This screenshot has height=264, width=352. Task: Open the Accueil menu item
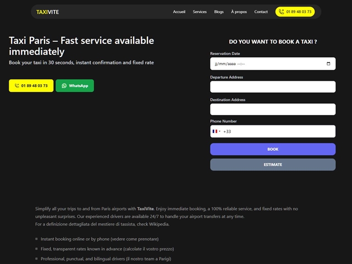pos(179,12)
